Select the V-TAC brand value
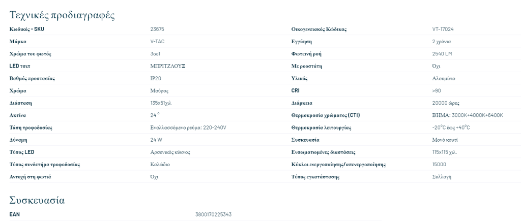This screenshot has width=521, height=221. coord(157,42)
